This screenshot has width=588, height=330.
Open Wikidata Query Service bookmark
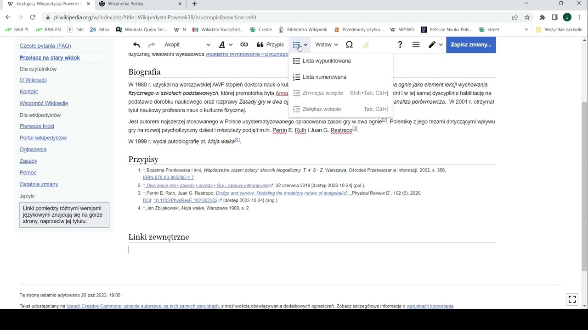pyautogui.click(x=142, y=30)
